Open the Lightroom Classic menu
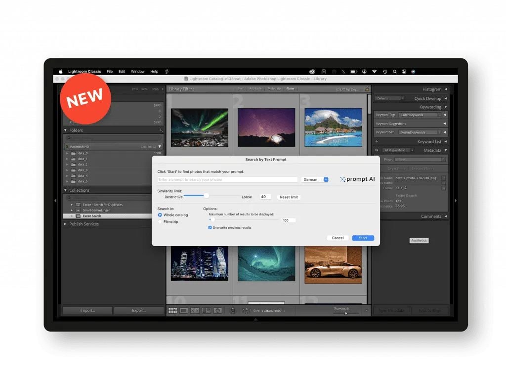This screenshot has height=376, width=506. 84,72
